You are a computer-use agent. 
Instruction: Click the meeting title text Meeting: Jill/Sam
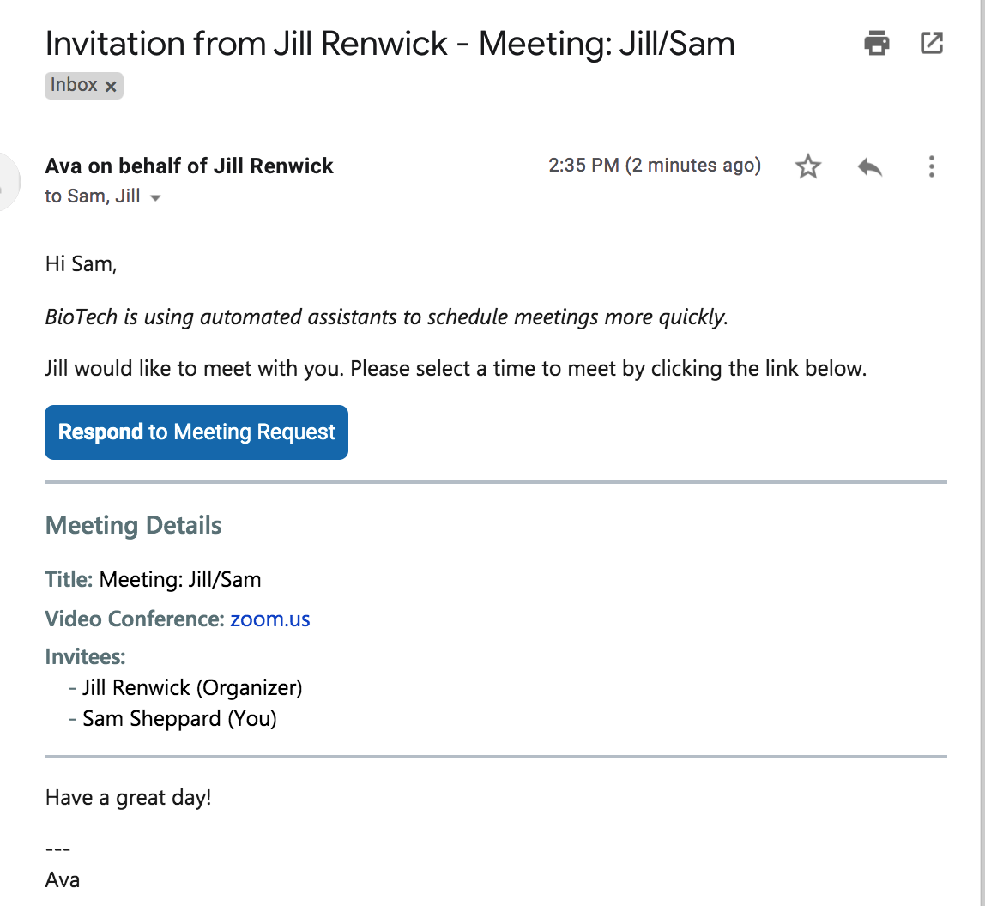(x=180, y=579)
